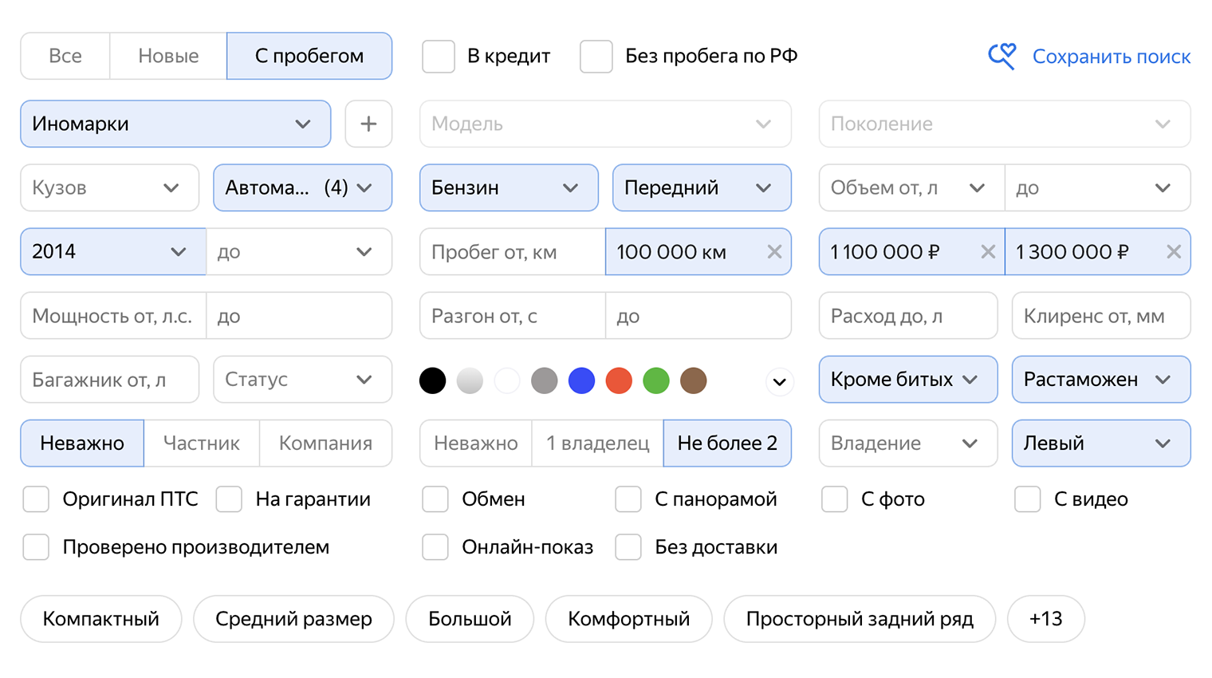
Task: Open the Иномарки make dropdown
Action: 175,124
